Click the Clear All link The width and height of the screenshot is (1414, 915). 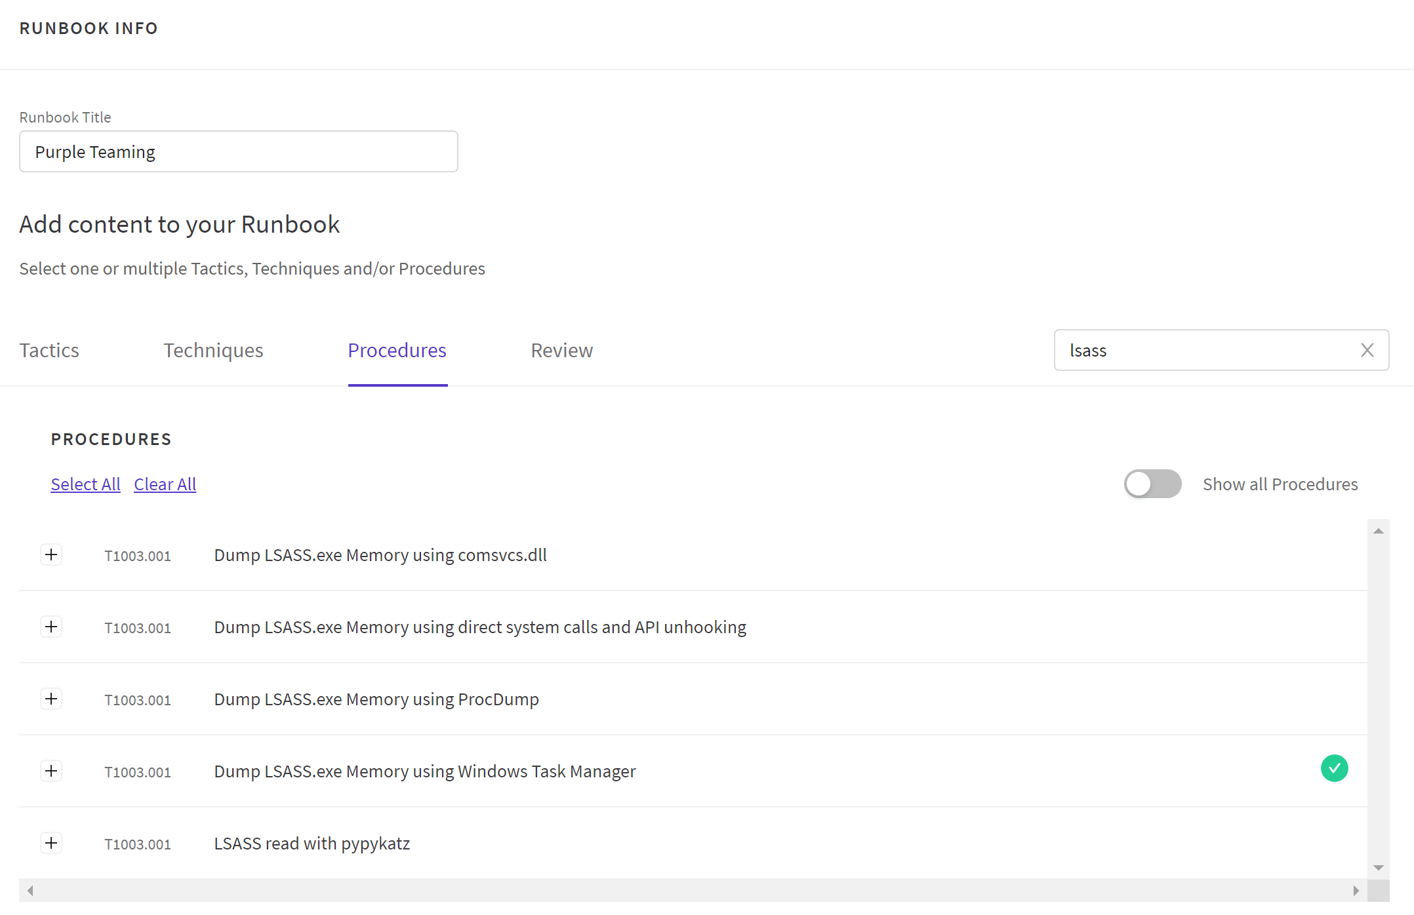click(165, 484)
